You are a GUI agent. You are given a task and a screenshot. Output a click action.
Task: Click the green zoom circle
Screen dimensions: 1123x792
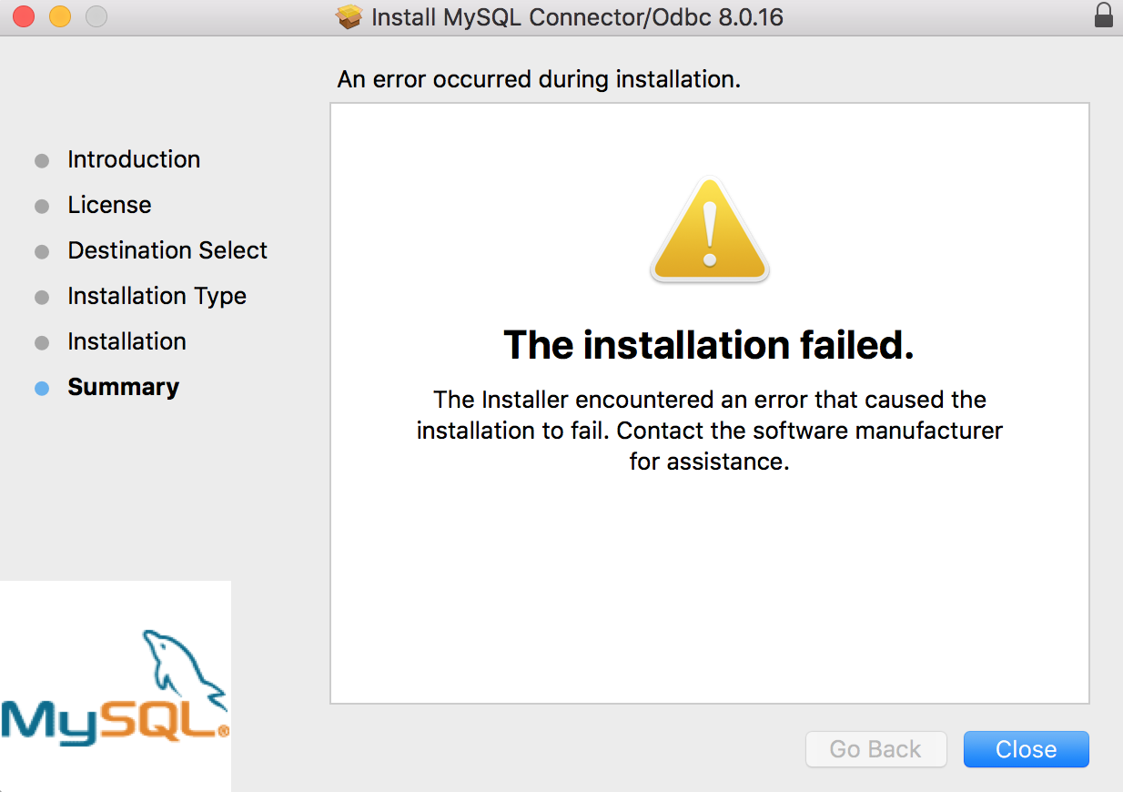point(96,15)
